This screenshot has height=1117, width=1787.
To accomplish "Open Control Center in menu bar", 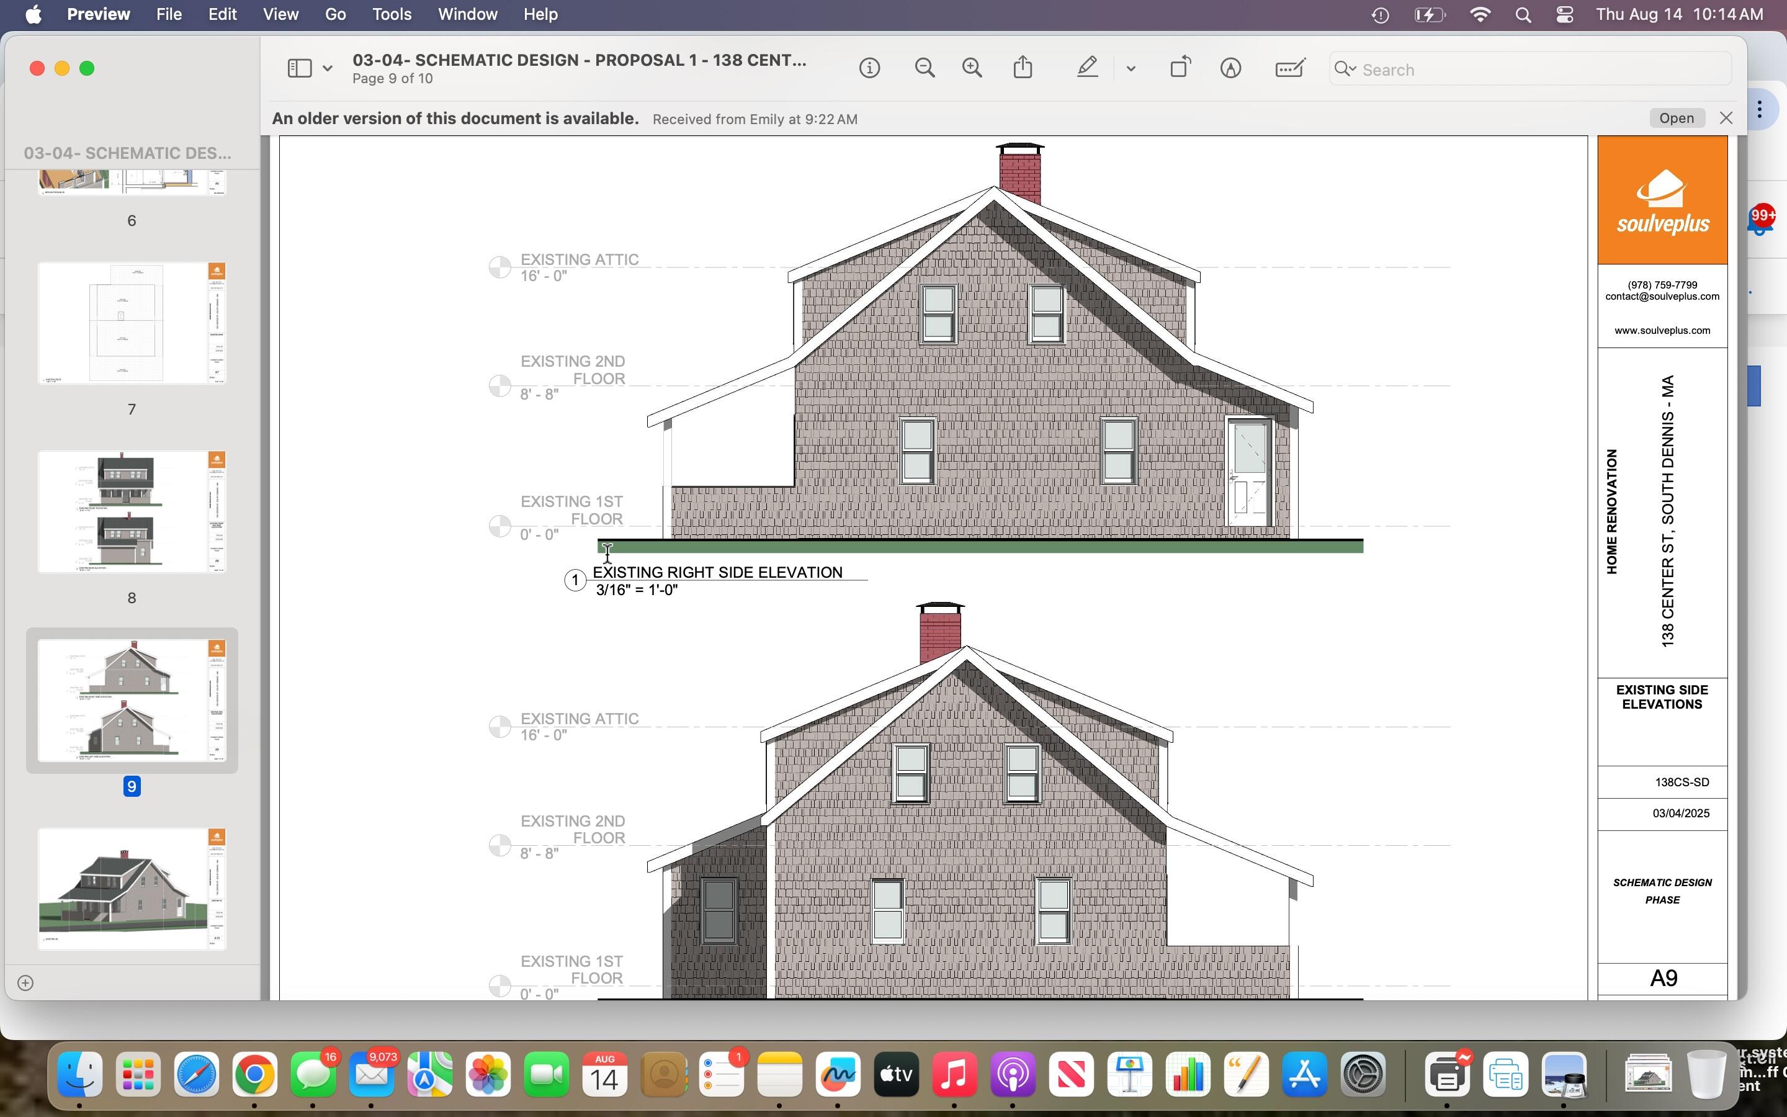I will tap(1564, 15).
